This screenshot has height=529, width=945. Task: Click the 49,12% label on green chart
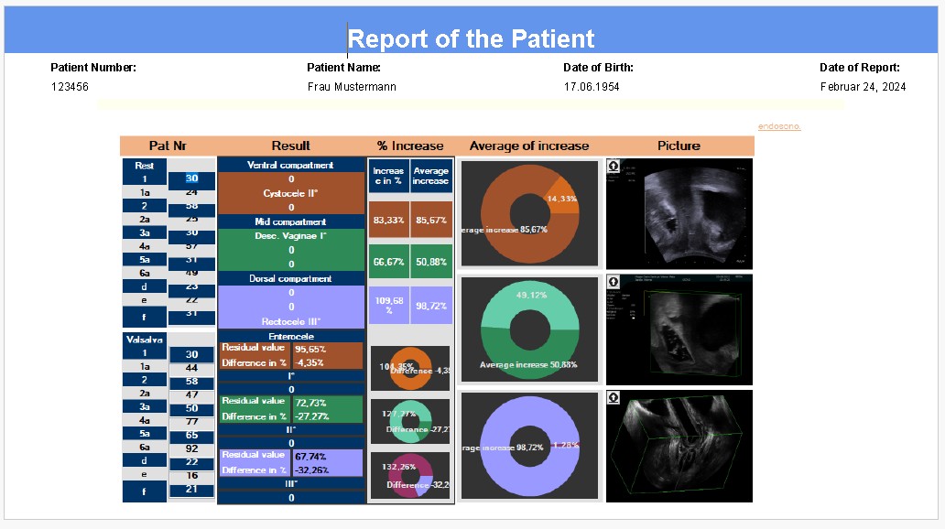tap(531, 295)
